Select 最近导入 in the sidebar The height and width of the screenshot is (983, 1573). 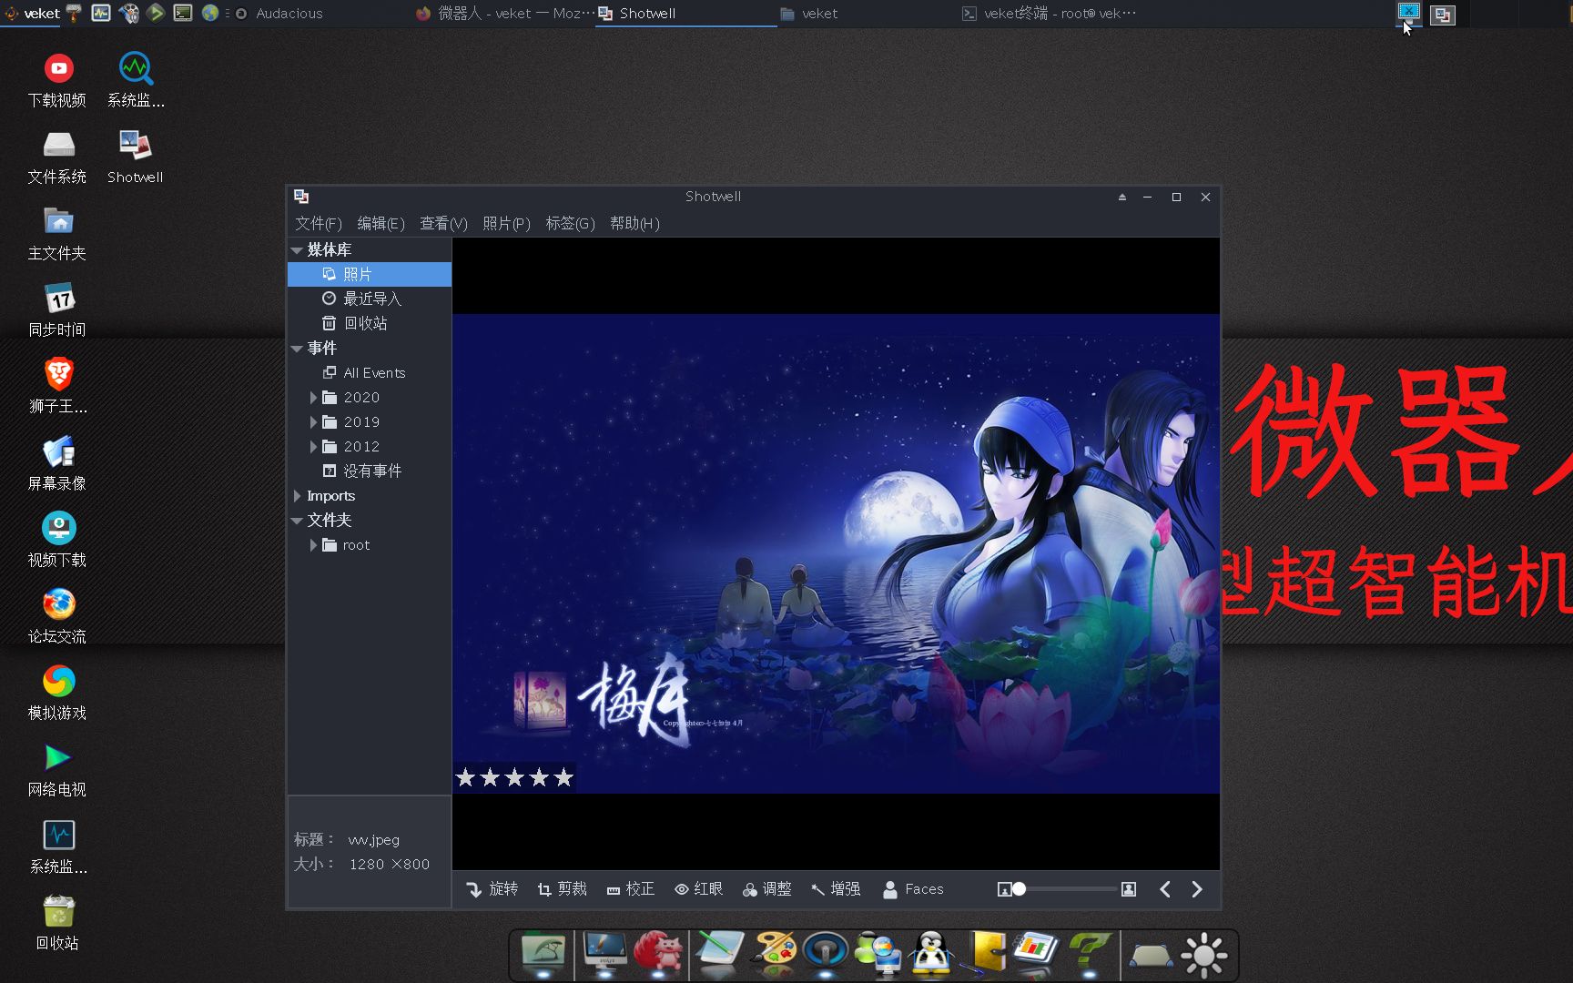point(370,299)
